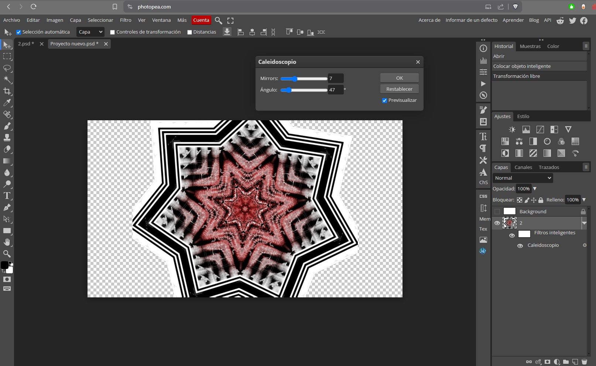Delete layer with trash icon

[x=584, y=362]
